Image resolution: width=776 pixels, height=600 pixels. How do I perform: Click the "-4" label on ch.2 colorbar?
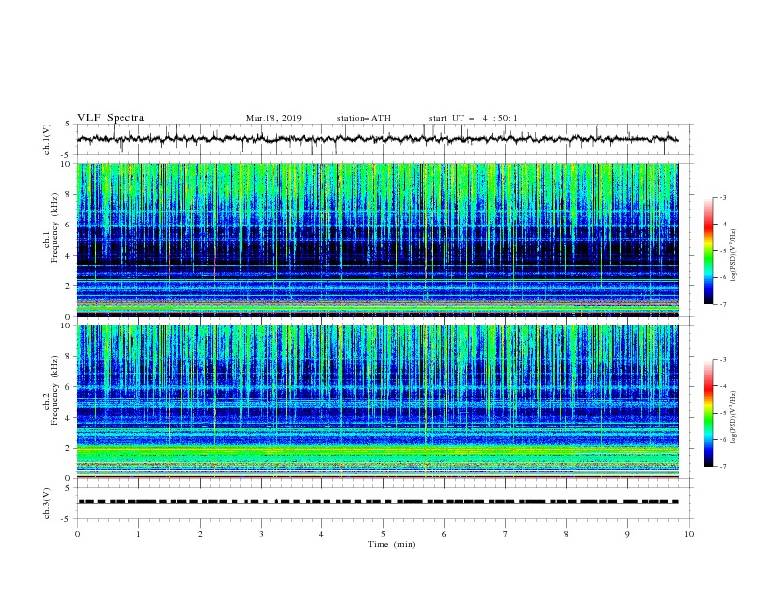tap(723, 386)
